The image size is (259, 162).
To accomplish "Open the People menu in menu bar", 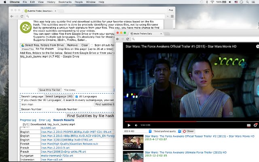I will [79, 2].
